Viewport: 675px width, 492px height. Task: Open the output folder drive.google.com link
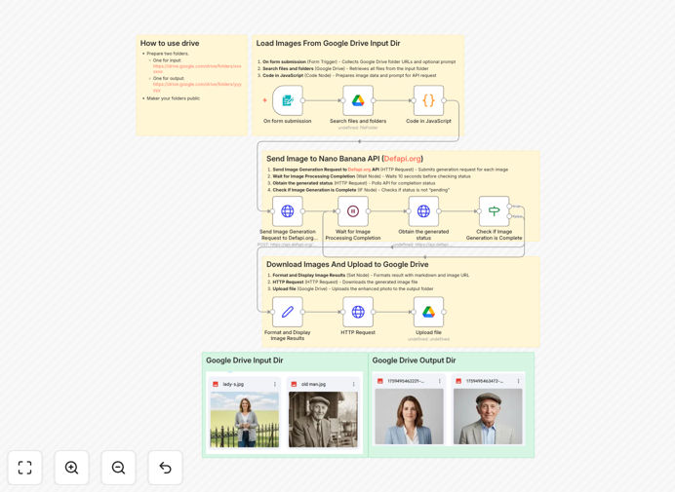point(197,87)
